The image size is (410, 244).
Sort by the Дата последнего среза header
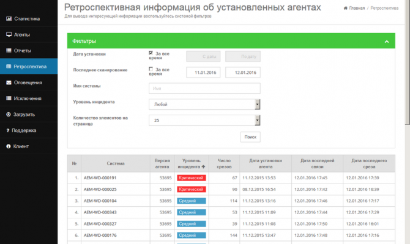tap(369, 163)
